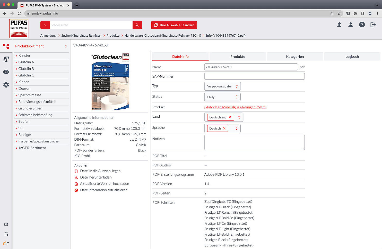Open the Land selection stepper arrows
382x249 pixels.
239,117
